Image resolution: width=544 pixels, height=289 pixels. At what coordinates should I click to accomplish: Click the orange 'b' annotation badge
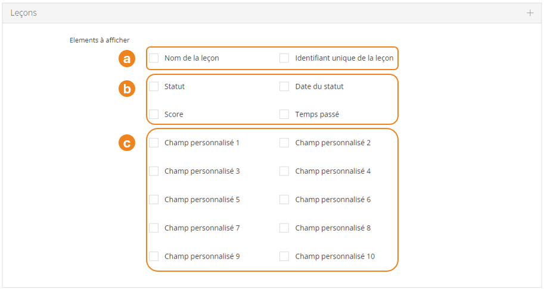coord(126,89)
